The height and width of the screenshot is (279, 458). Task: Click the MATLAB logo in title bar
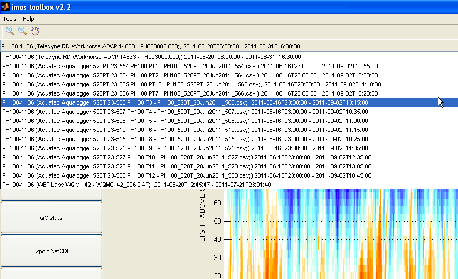pos(5,7)
